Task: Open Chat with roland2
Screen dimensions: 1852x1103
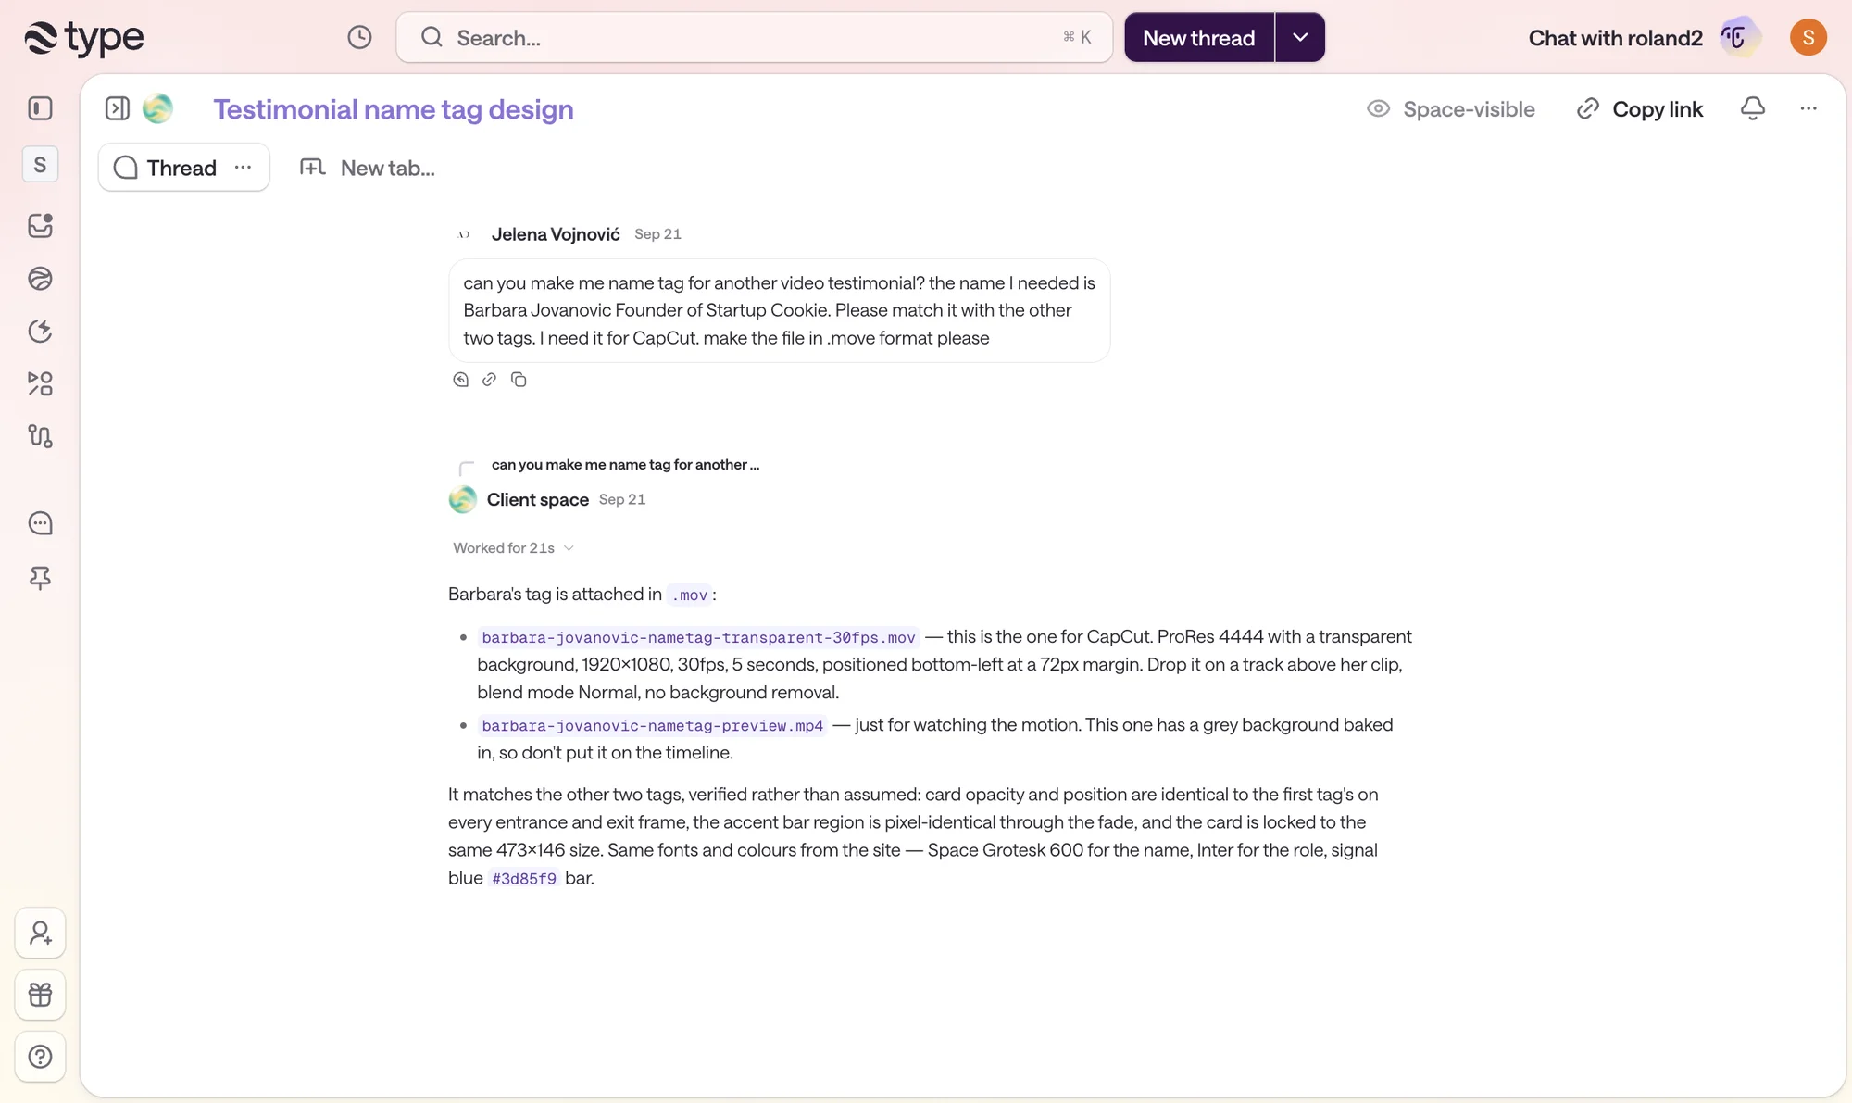Action: click(x=1643, y=37)
